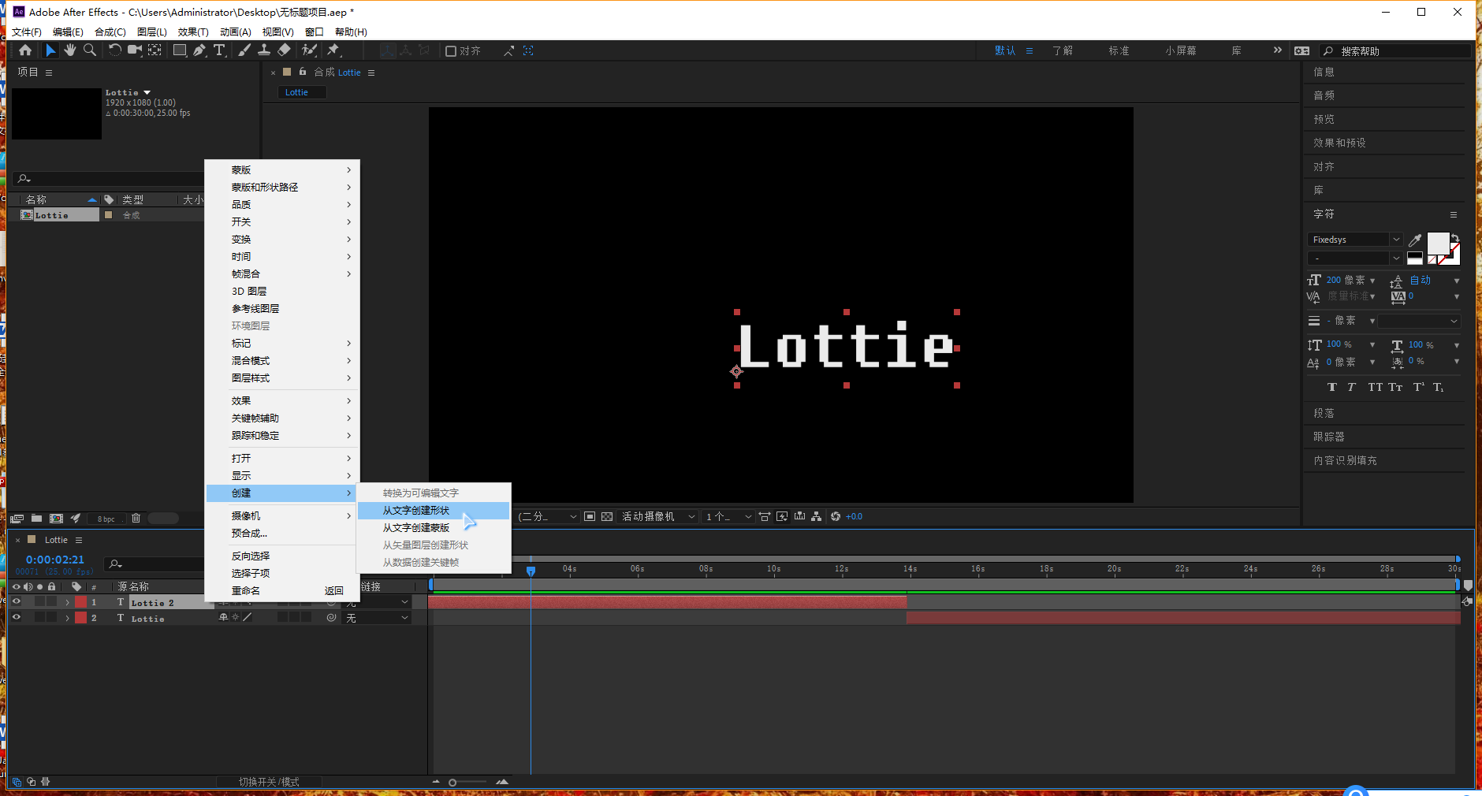Switch to the 标准 workspace
This screenshot has width=1482, height=796.
[x=1119, y=50]
